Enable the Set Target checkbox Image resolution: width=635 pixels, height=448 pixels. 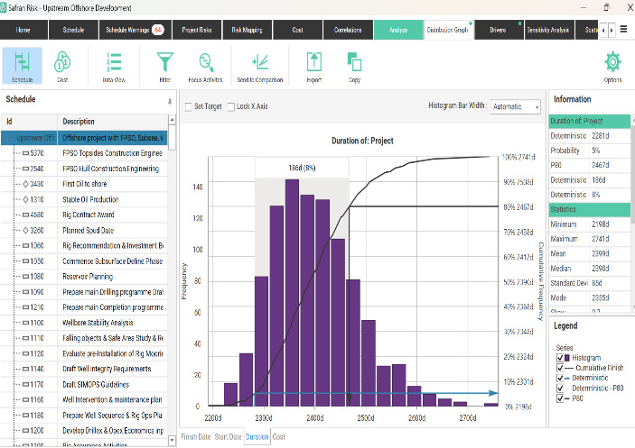[x=188, y=106]
